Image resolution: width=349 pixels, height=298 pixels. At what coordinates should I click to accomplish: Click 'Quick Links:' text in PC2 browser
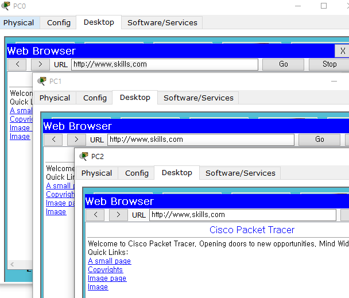108,252
